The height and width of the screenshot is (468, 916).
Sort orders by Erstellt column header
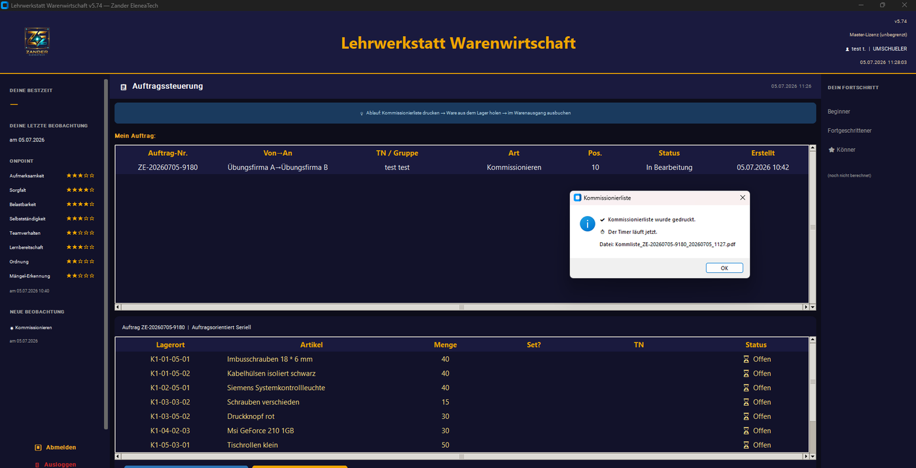pos(763,153)
